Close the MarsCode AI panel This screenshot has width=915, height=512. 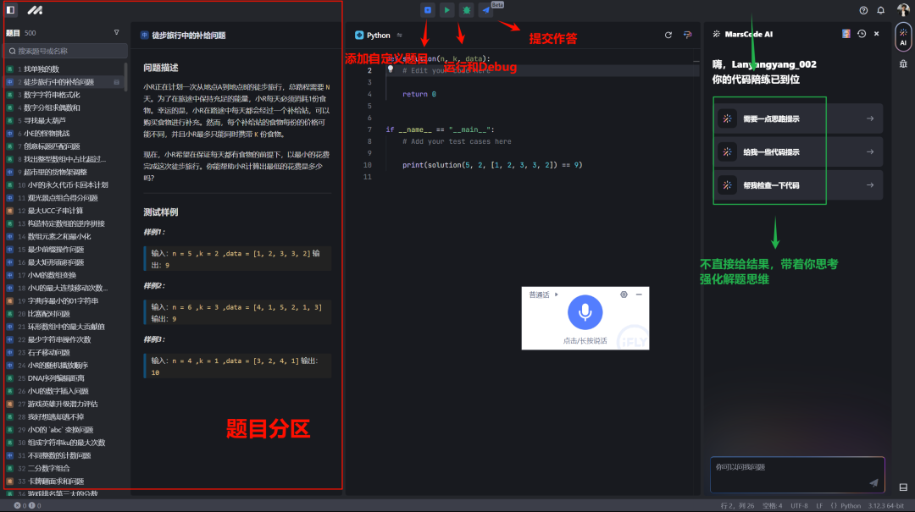(x=877, y=34)
